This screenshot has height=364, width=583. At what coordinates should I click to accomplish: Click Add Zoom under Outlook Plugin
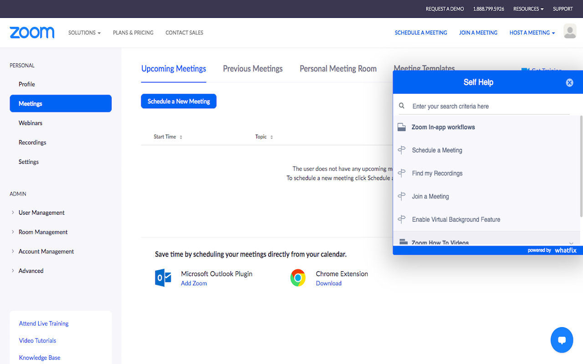tap(194, 283)
